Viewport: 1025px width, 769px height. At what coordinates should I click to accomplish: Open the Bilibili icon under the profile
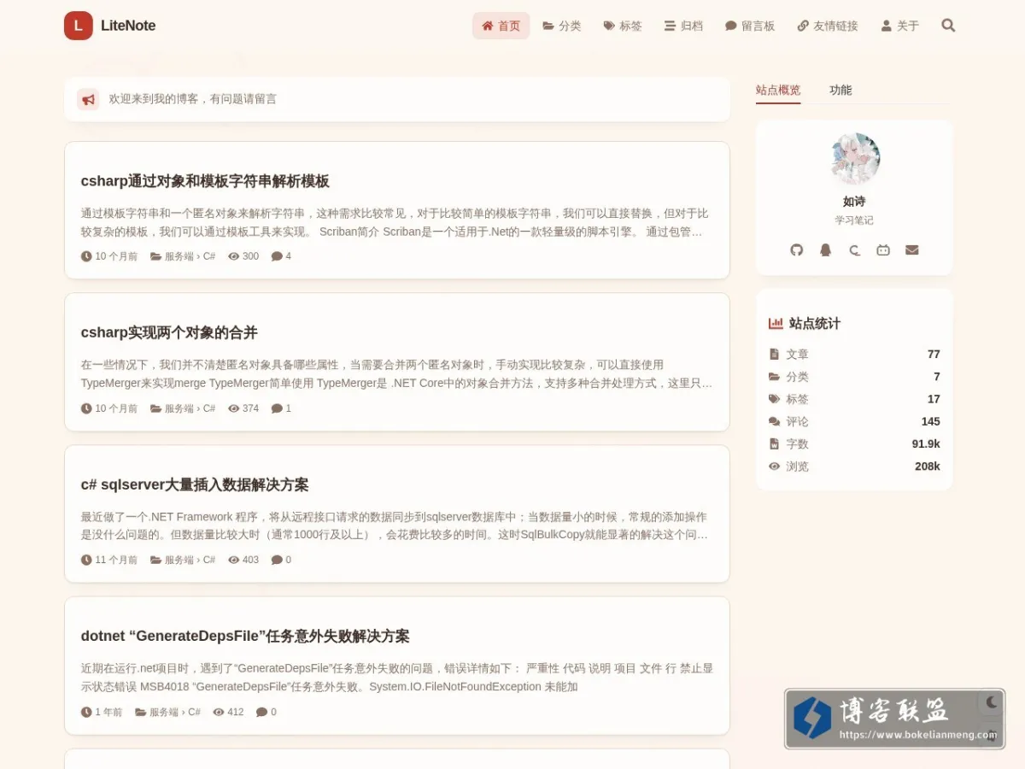883,250
